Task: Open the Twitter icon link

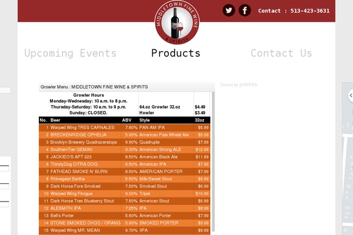Action: [x=229, y=11]
